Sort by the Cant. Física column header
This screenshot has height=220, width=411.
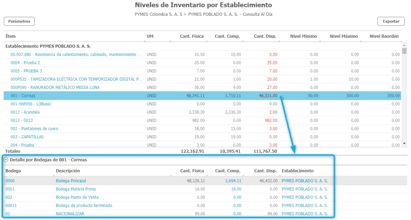click(x=192, y=36)
